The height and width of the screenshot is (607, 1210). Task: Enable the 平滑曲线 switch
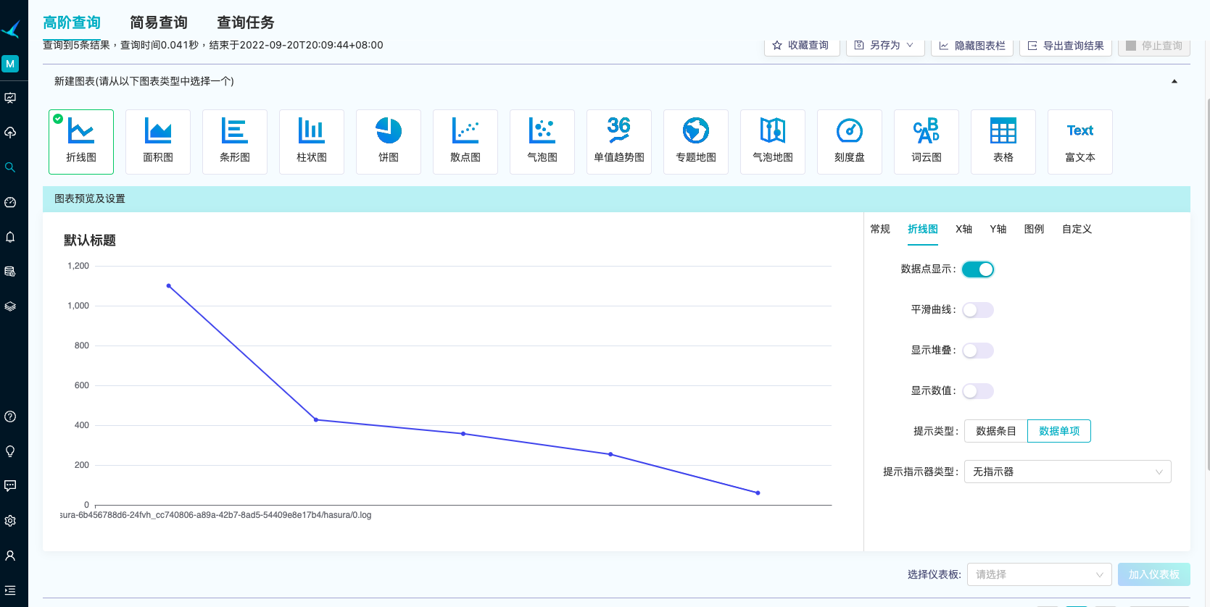(x=977, y=310)
